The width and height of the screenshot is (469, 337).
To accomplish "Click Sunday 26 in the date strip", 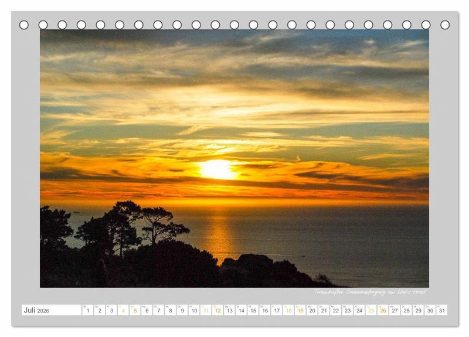I will pyautogui.click(x=383, y=310).
